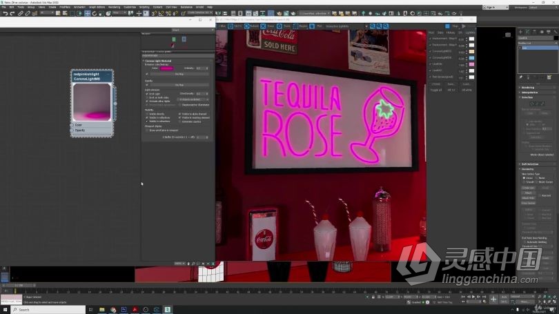Screen dimensions: 559x314
Task: Click the Opacity No Map button
Action: 179,85
